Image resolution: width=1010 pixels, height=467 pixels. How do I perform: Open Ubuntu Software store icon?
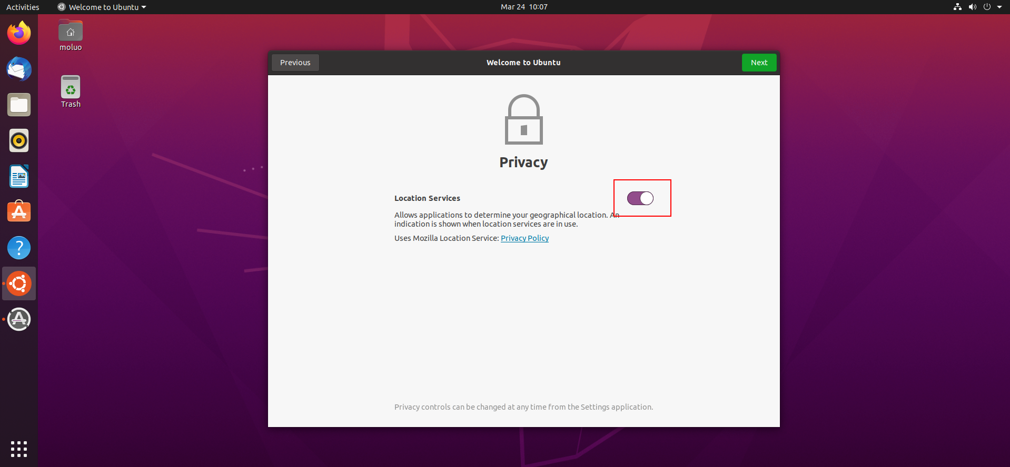point(19,212)
